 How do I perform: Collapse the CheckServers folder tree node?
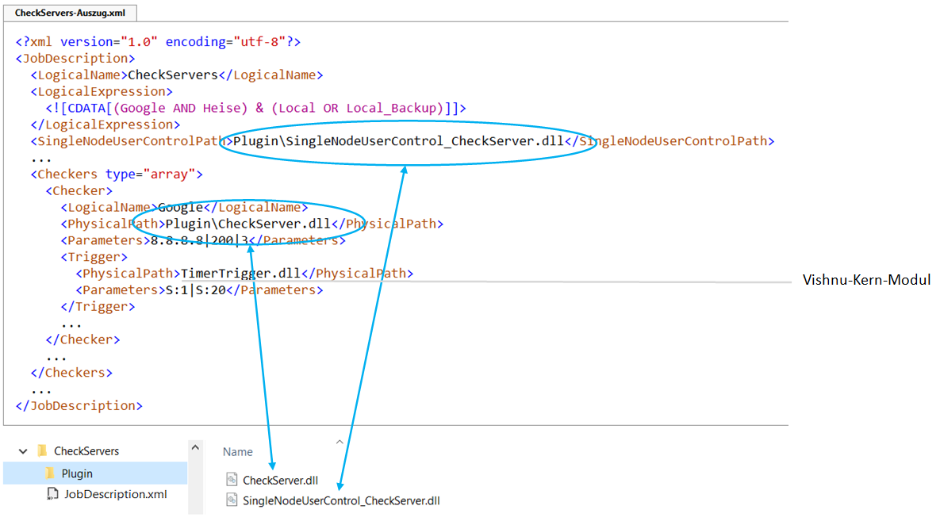[x=22, y=451]
